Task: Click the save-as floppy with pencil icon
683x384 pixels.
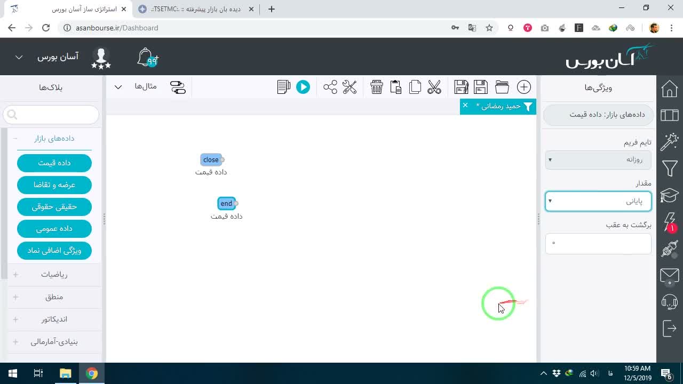Action: click(461, 87)
